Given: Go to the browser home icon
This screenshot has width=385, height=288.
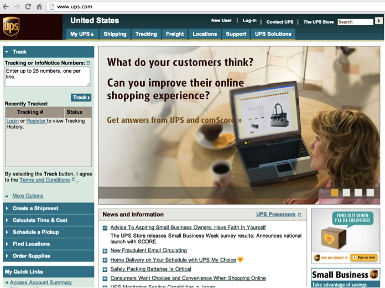Looking at the screenshot, I should click(39, 7).
